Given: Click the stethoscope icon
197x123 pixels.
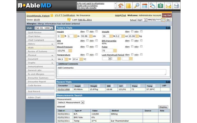Looking at the screenshot, I should tap(152, 6).
